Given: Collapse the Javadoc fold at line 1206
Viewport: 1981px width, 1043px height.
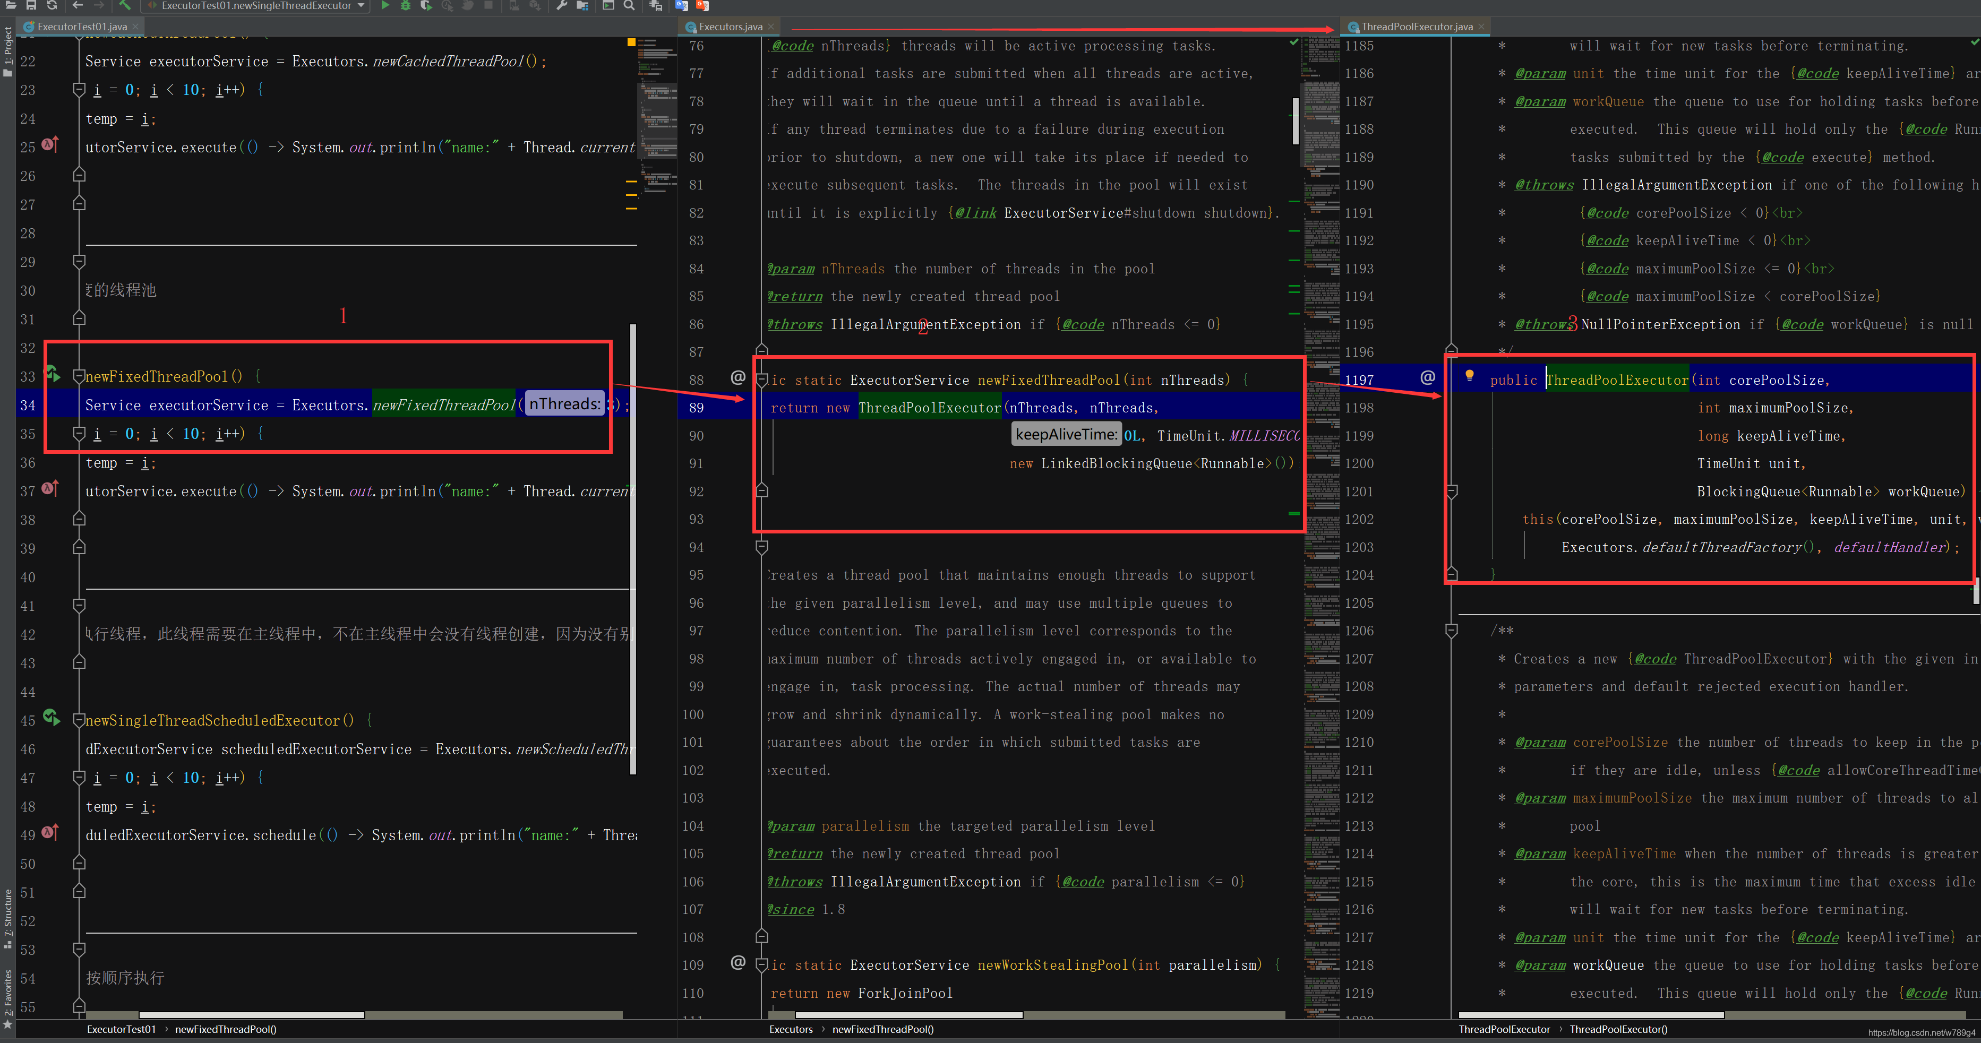Looking at the screenshot, I should pos(1452,631).
